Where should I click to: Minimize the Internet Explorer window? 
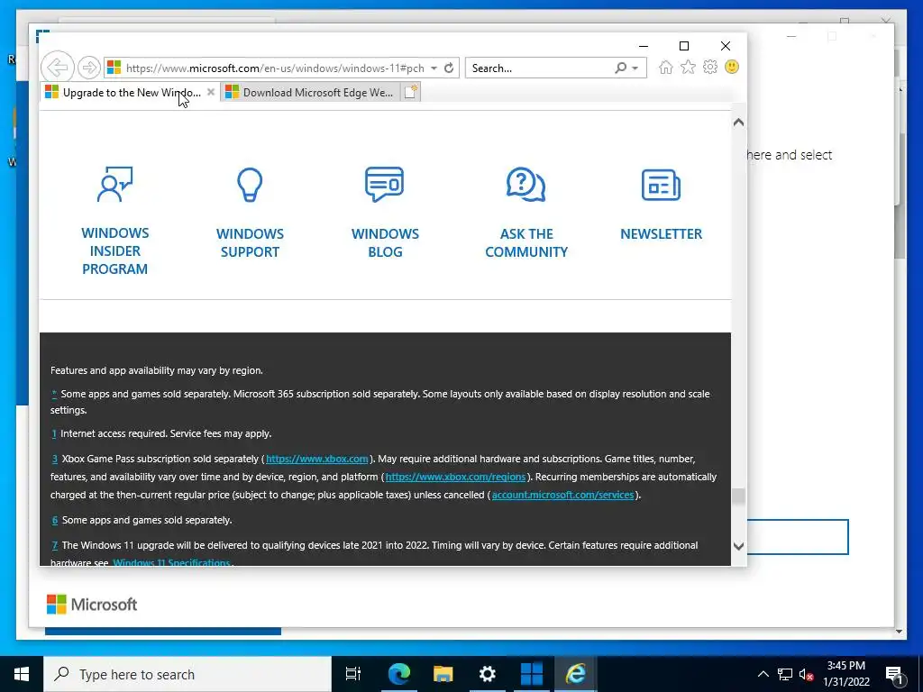pos(644,46)
